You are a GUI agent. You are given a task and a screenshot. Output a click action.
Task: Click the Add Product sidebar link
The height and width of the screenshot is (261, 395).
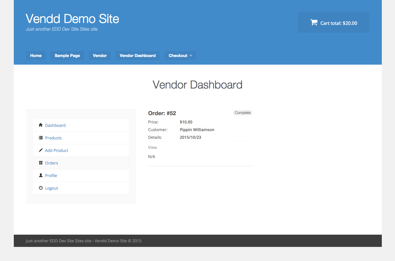click(56, 150)
